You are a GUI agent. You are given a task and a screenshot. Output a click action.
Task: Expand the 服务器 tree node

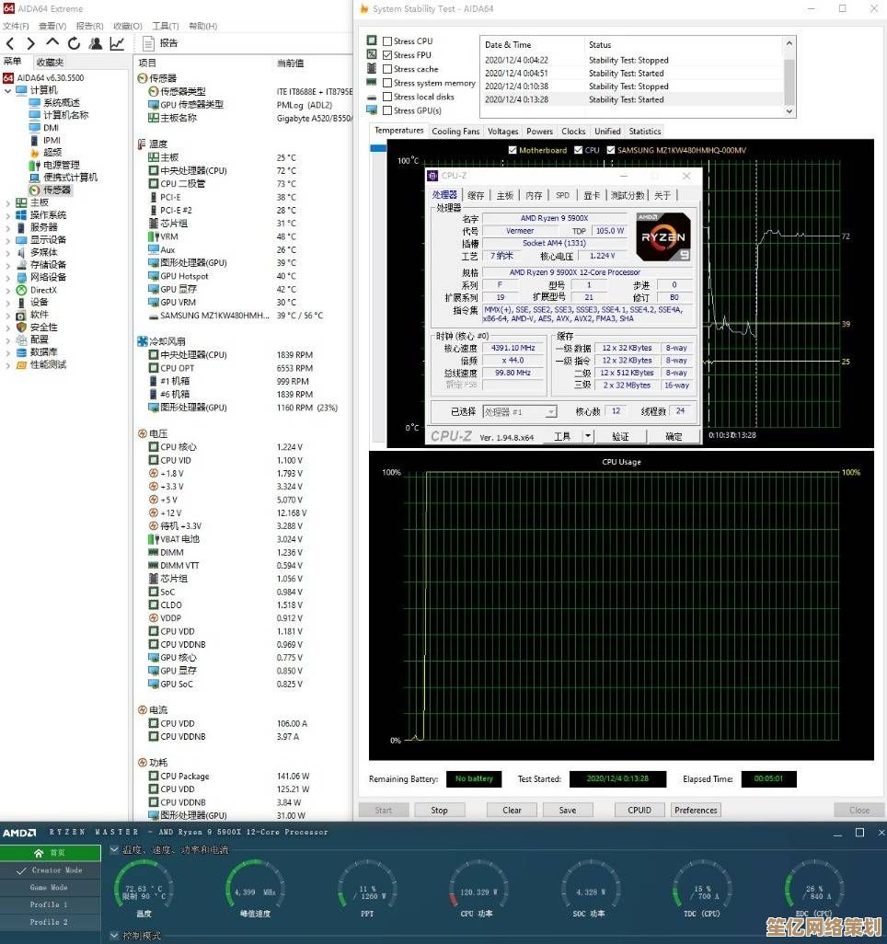pos(8,227)
